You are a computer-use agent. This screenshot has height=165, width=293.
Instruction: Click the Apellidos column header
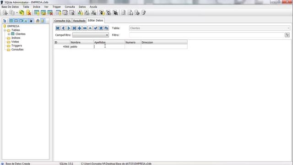click(109, 43)
